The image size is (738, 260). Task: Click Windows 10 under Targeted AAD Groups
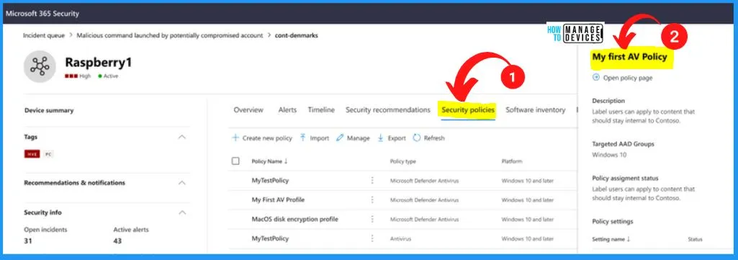pyautogui.click(x=609, y=155)
